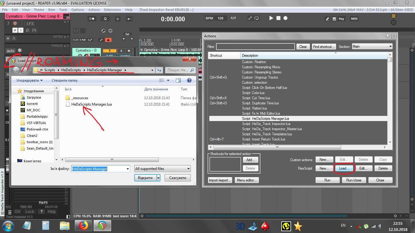Viewport: 415px width, 233px height.
Task: Click the Filter input in Actions window
Action: (256, 47)
